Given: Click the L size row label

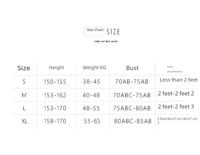Looking at the screenshot, I should (x=24, y=108).
